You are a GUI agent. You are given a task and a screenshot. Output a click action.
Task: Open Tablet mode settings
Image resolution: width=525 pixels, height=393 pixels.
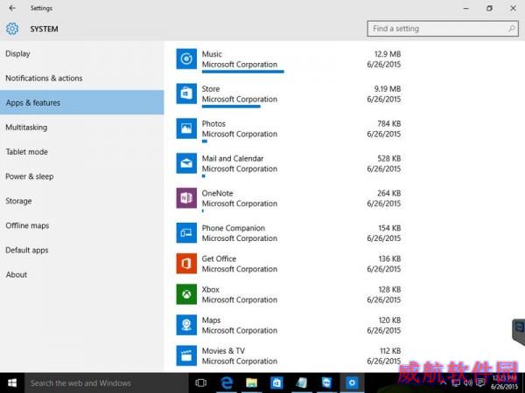tap(81, 152)
